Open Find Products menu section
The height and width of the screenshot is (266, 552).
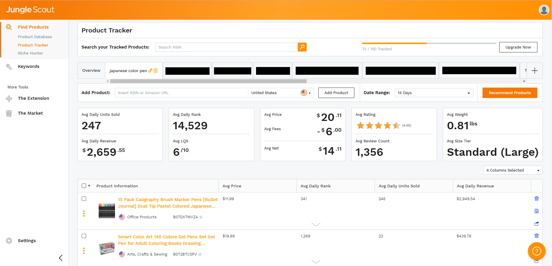click(33, 27)
